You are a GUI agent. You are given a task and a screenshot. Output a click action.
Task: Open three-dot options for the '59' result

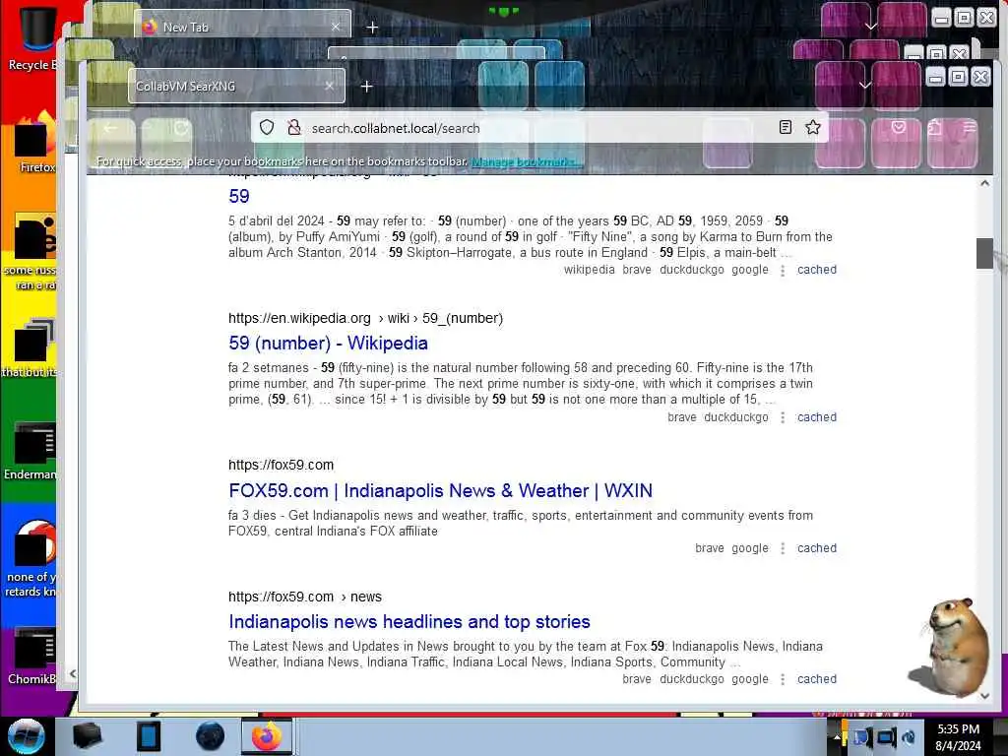[783, 271]
